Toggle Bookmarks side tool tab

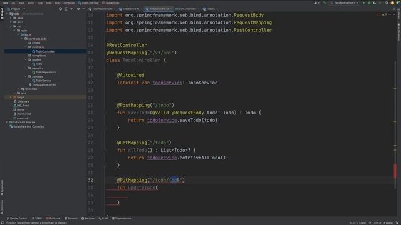2,187
